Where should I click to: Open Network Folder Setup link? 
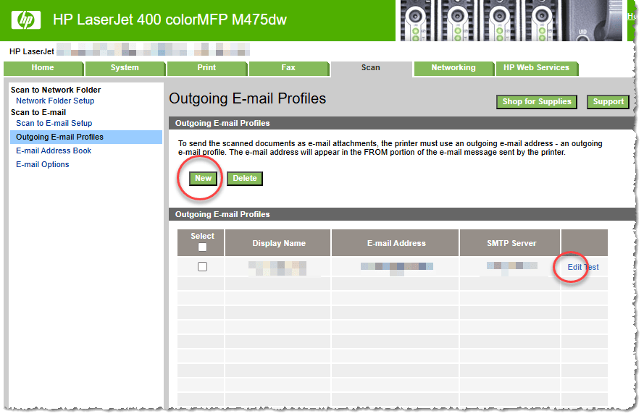coord(55,101)
